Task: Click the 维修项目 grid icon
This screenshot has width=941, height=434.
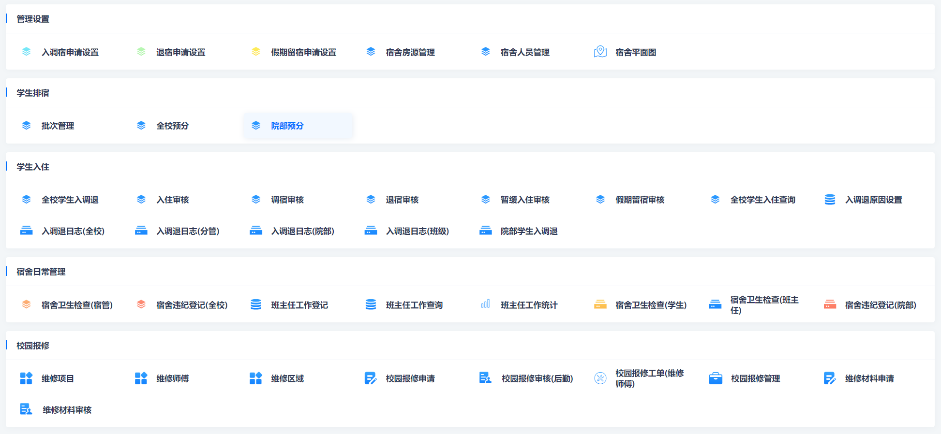Action: coord(26,378)
